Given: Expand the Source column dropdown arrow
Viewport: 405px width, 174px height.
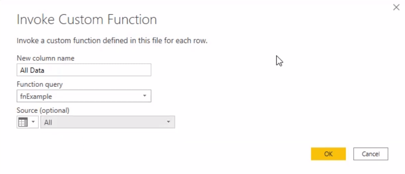Looking at the screenshot, I should tap(169, 122).
